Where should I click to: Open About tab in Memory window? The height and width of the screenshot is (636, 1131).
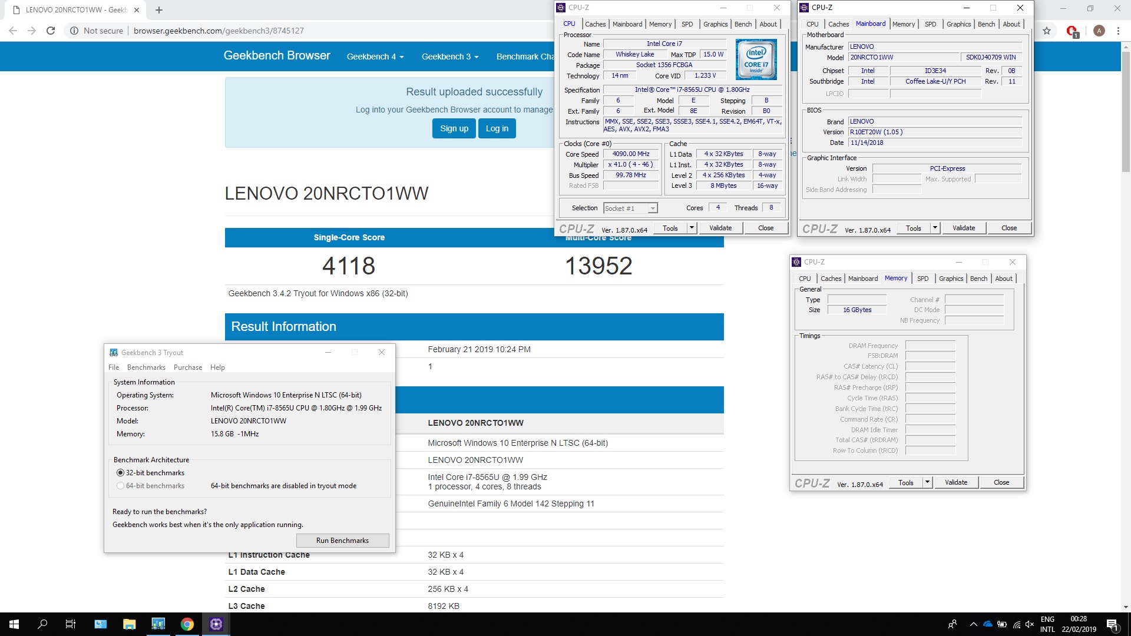click(x=1004, y=279)
